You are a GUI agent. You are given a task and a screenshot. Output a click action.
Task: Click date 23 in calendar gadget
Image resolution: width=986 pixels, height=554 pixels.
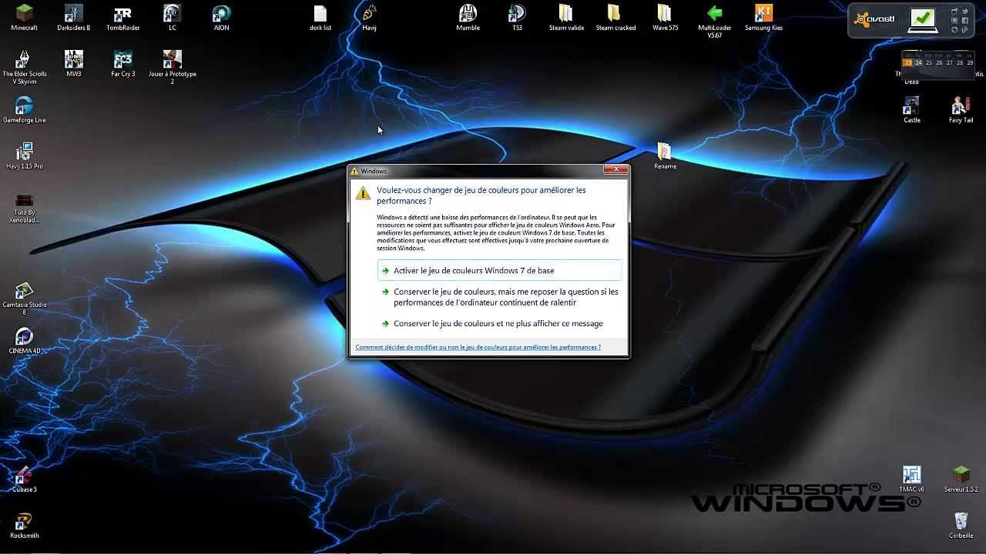(x=907, y=63)
